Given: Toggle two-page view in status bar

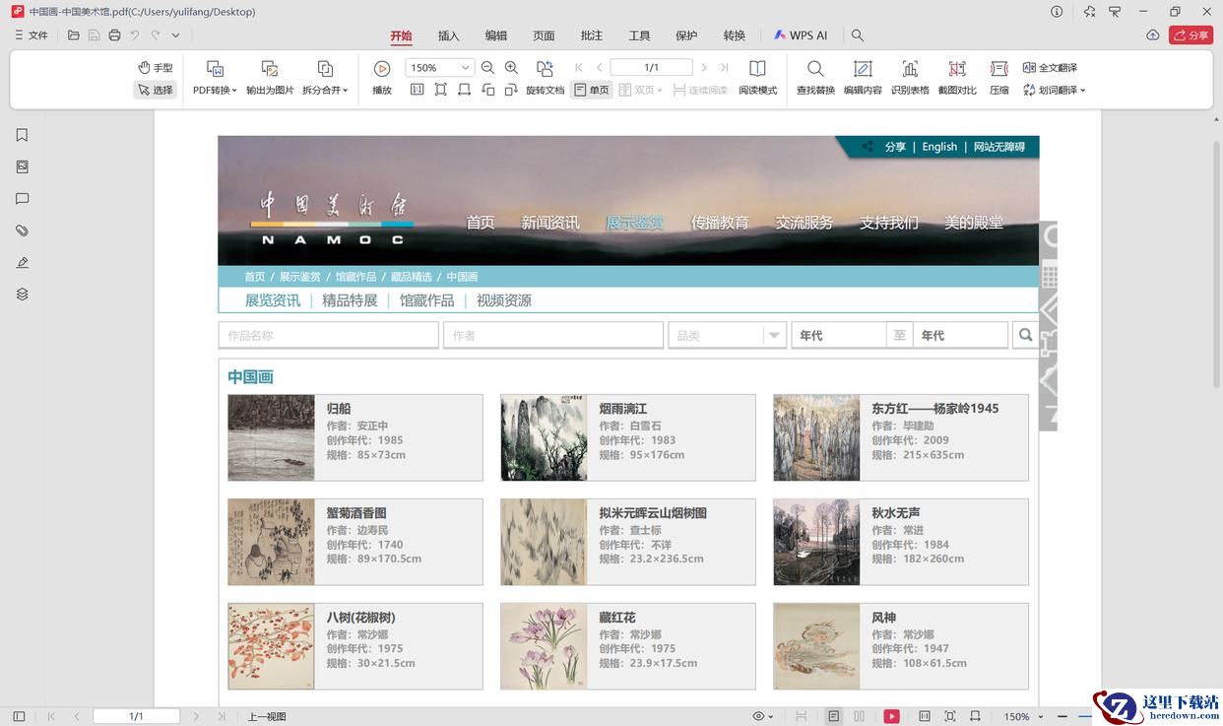Looking at the screenshot, I should [x=859, y=716].
